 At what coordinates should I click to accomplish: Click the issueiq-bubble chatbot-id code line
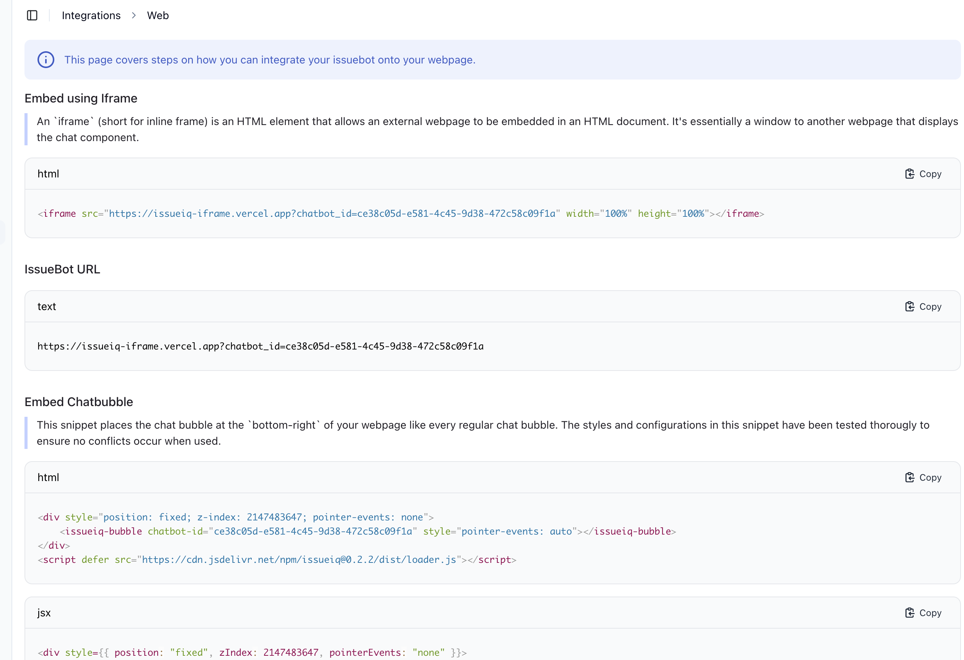368,531
